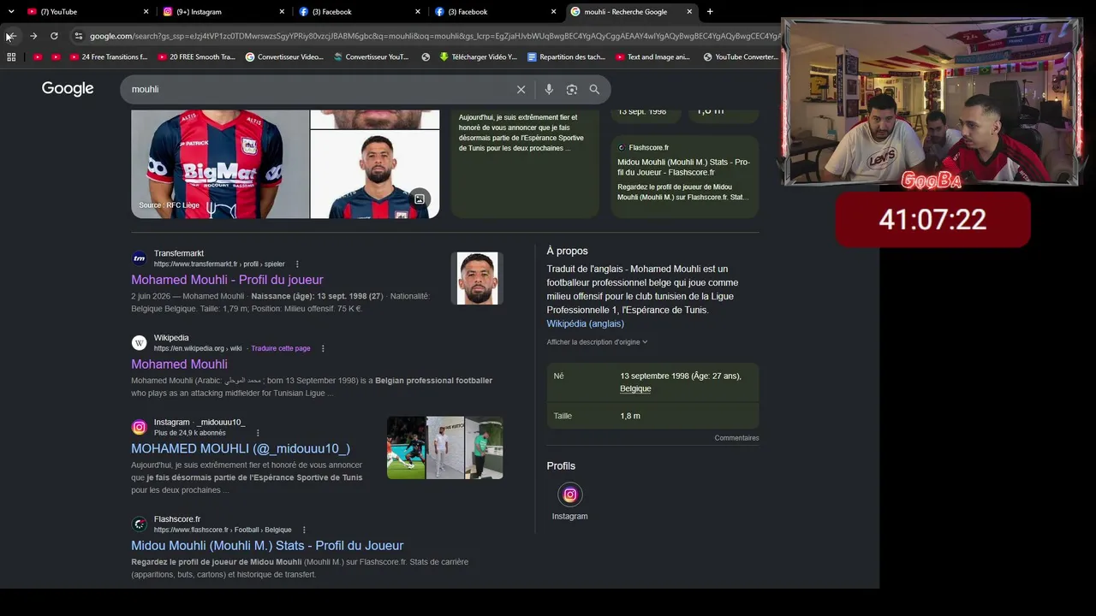Click the 1,8 m height value
The image size is (1096, 616).
(630, 416)
